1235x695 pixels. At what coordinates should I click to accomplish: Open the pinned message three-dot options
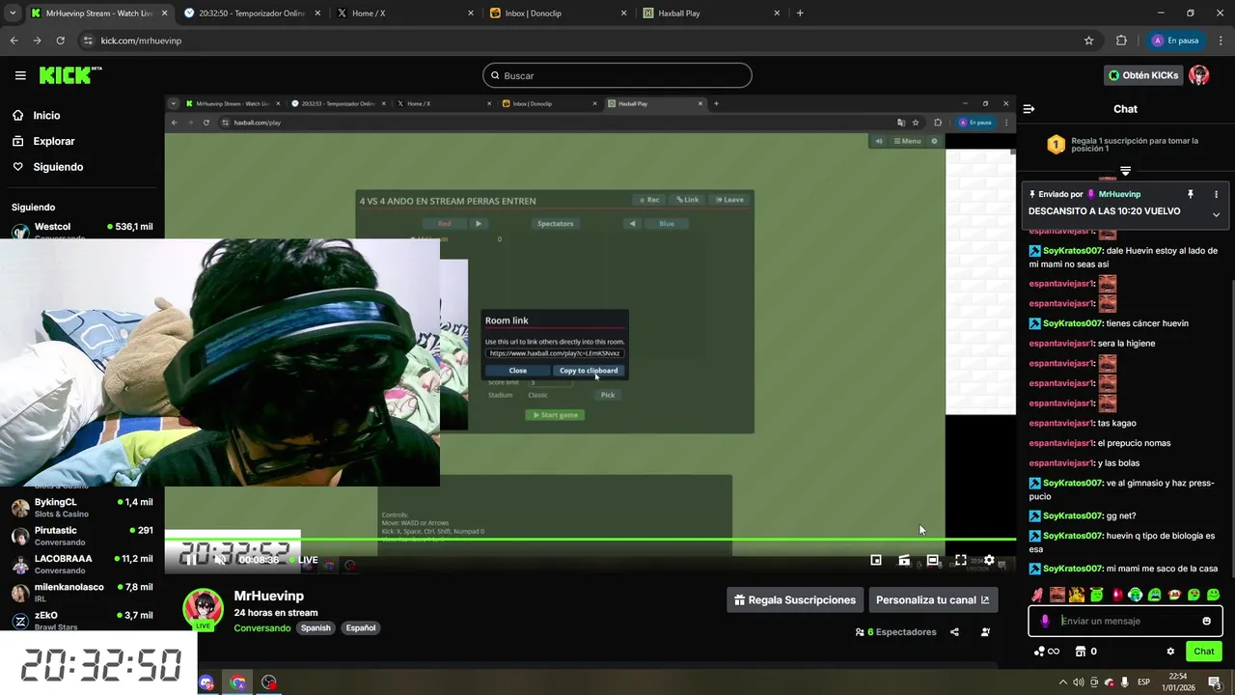pyautogui.click(x=1216, y=194)
